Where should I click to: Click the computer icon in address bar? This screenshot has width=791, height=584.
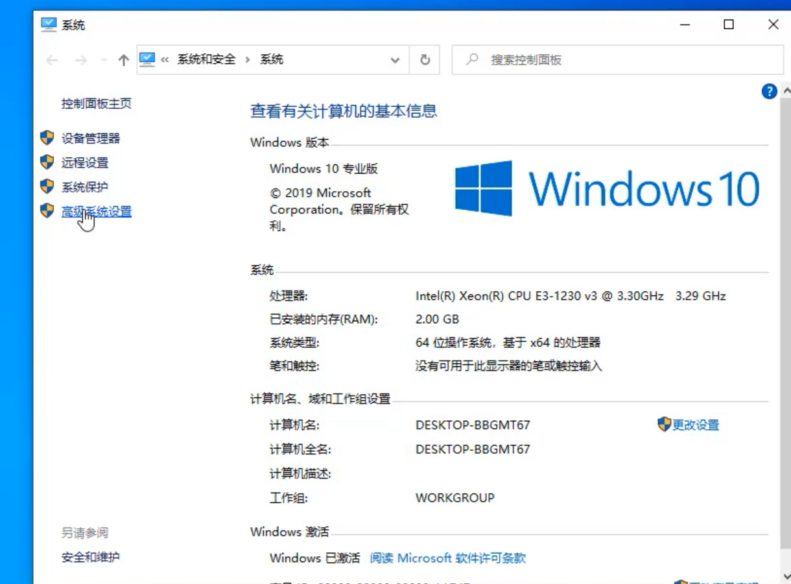click(x=148, y=60)
